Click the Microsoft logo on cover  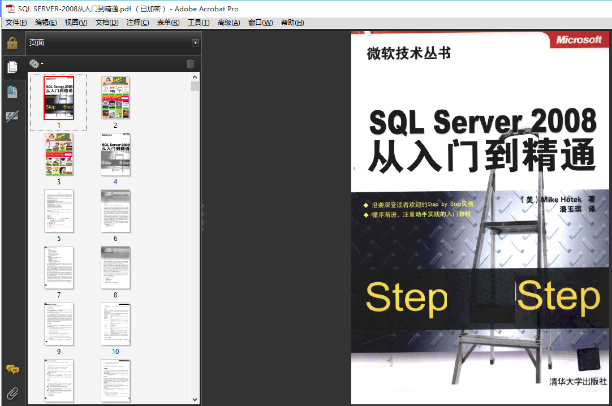pyautogui.click(x=579, y=40)
